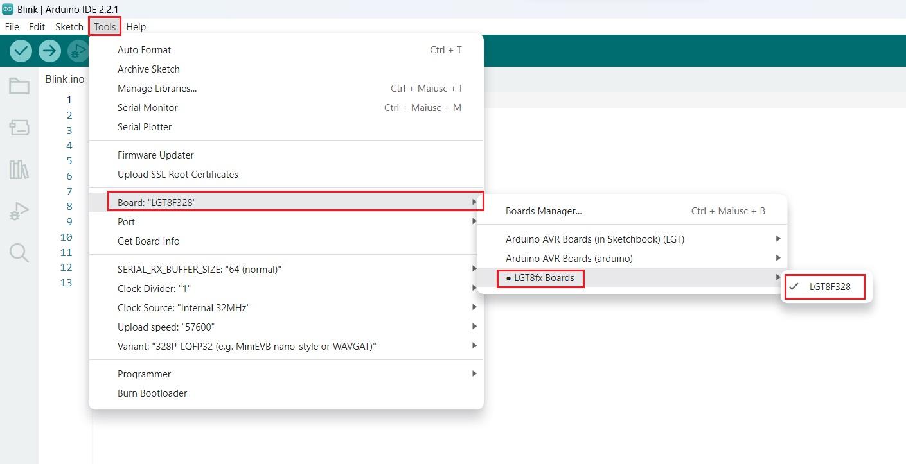The height and width of the screenshot is (464, 906).
Task: Click the Tools menu
Action: [x=105, y=27]
